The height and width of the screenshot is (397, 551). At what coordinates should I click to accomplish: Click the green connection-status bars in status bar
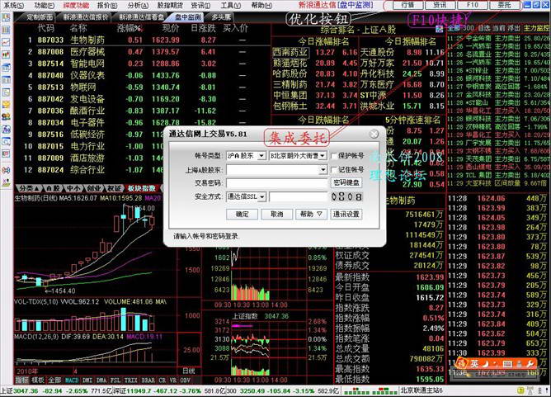pyautogui.click(x=370, y=391)
